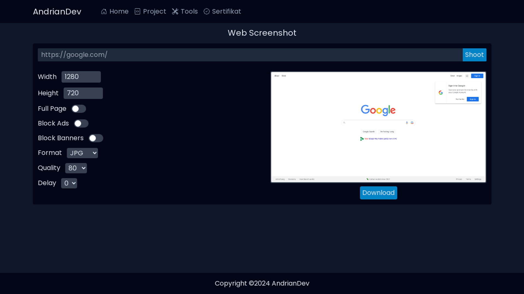Enable the Full Page toggle

[x=79, y=109]
